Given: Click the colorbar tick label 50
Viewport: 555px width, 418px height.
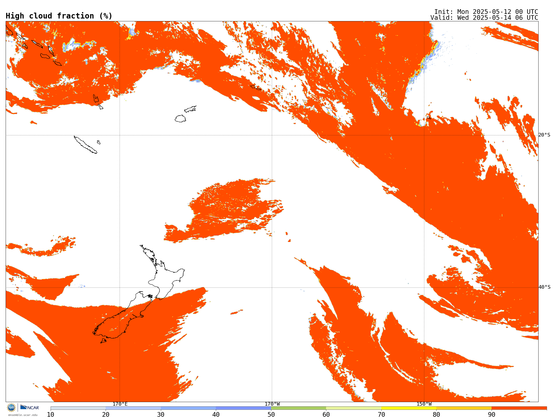Looking at the screenshot, I should coord(271,414).
